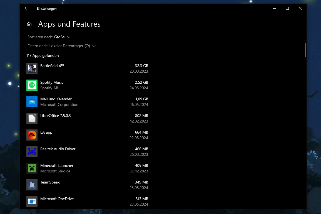The height and width of the screenshot is (214, 321).
Task: Click the date 12.02.2023
Action: [139, 121]
